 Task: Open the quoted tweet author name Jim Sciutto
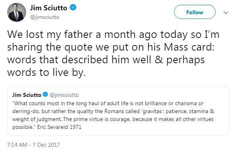tap(27, 95)
